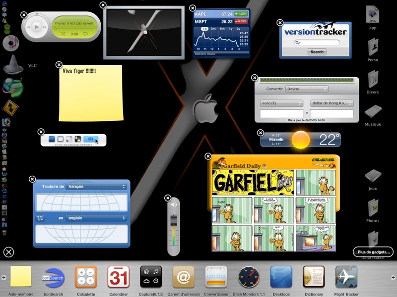397x297 pixels.
Task: Swap the translation languages
Action: 40,218
